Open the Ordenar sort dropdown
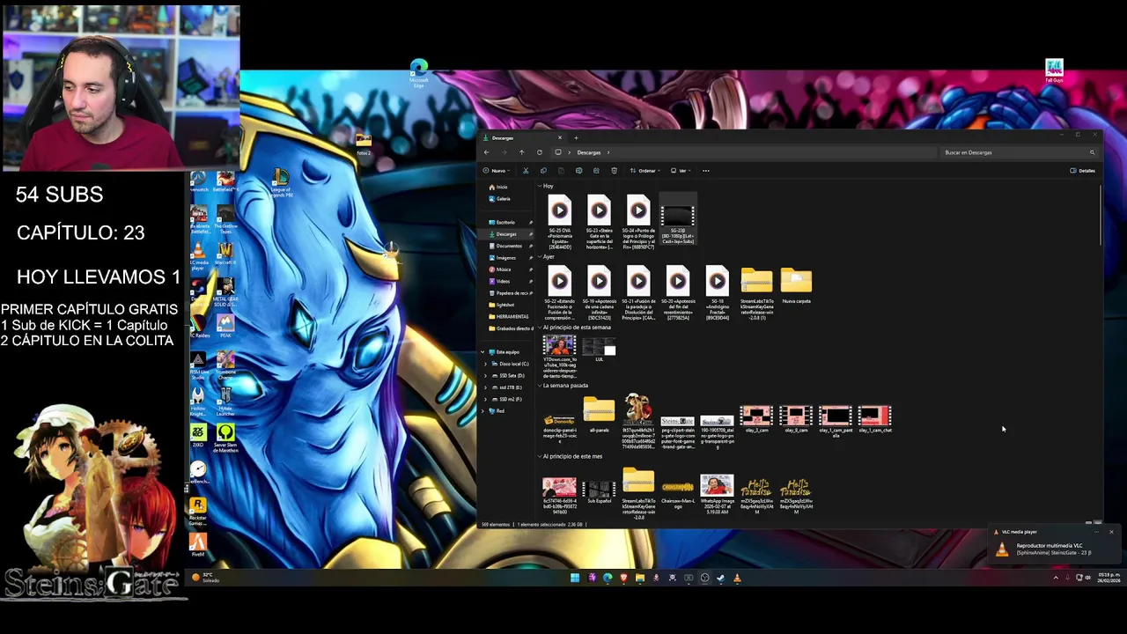 pyautogui.click(x=647, y=171)
